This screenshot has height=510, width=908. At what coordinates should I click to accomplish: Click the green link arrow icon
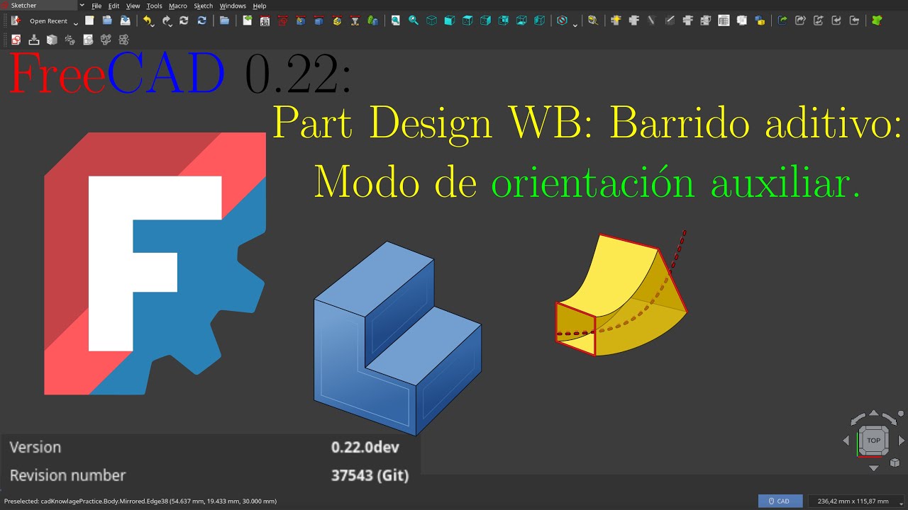(782, 21)
